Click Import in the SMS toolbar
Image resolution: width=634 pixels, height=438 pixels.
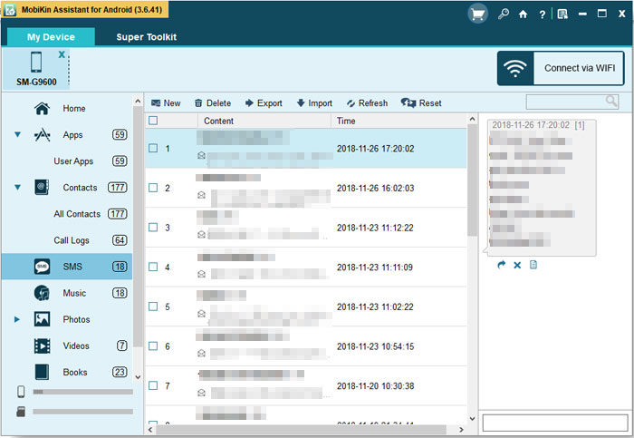[x=314, y=103]
